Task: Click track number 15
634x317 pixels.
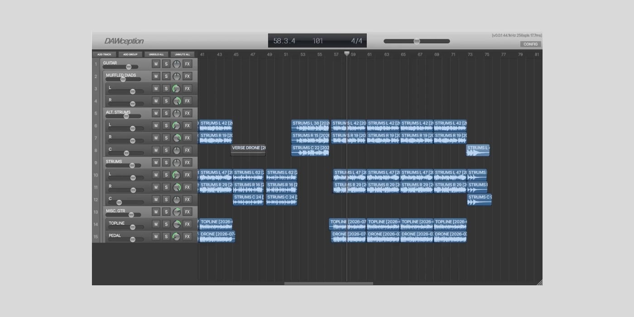Action: pyautogui.click(x=96, y=236)
